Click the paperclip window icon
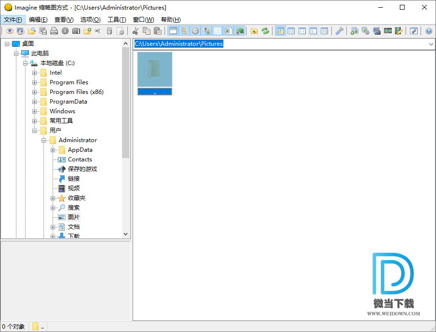 coord(414,31)
